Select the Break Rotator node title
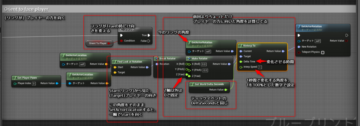 [168, 58]
